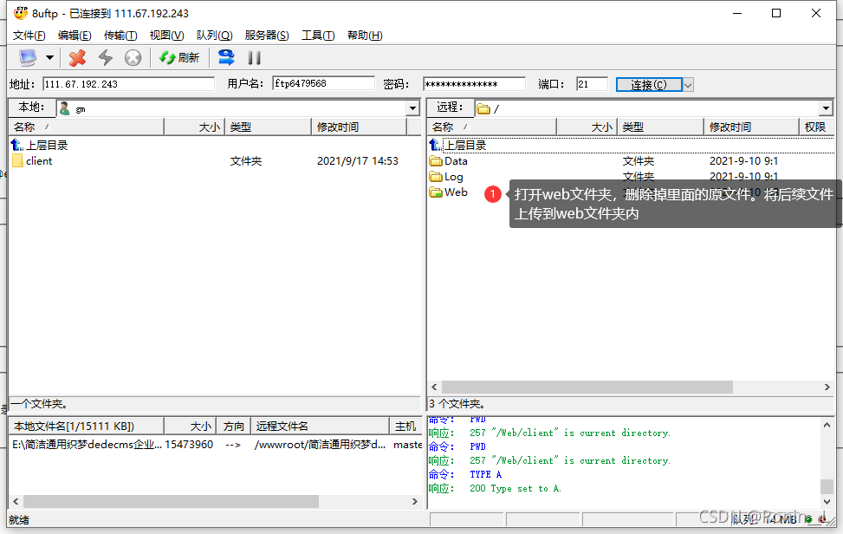Click log pane scroll down arrow
843x534 pixels.
pos(827,502)
